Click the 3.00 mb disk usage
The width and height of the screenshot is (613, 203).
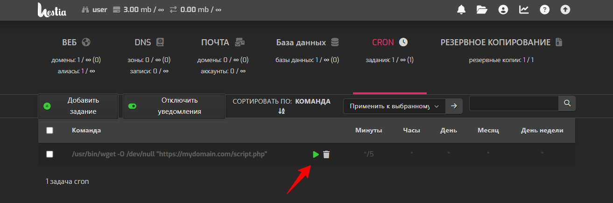coord(143,9)
